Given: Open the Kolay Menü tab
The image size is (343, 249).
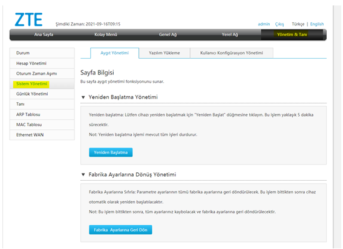Looking at the screenshot, I should click(x=106, y=34).
